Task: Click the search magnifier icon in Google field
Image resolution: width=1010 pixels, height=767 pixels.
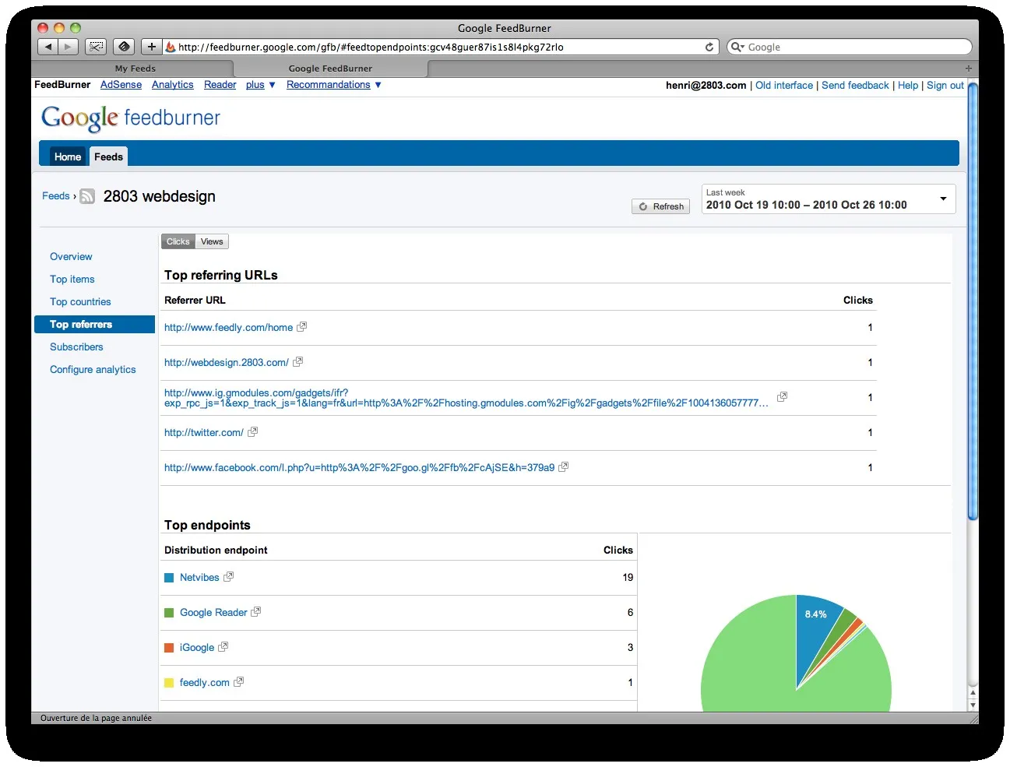Action: tap(737, 47)
